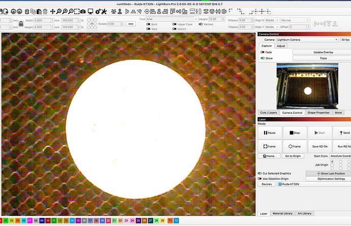Open the Align X Middle dropdown
Viewport: 351px width, 226px height.
272,20
